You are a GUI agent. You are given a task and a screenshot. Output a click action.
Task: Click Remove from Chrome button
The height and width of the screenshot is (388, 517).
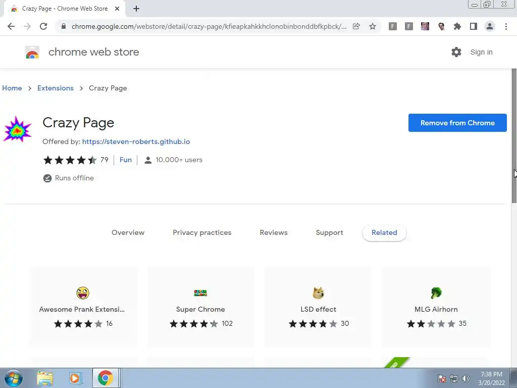point(457,123)
